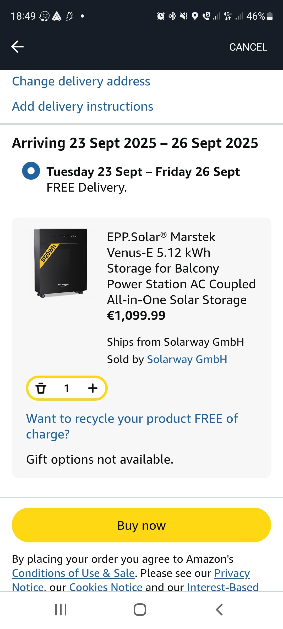Viewport: 283px width, 629px height.
Task: Open the Marstek Venus-E product thumbnail
Action: pos(61,263)
